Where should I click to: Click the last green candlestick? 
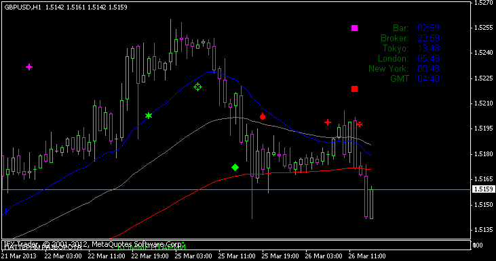point(371,204)
